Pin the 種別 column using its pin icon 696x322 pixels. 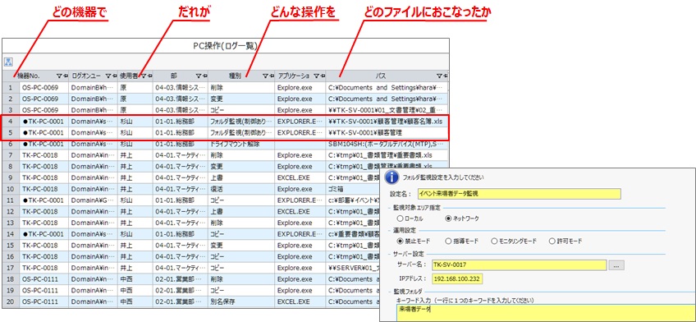click(271, 76)
